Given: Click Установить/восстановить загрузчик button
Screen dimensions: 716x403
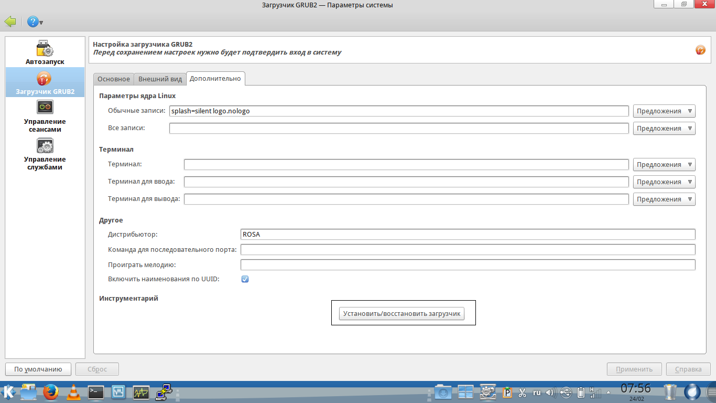Looking at the screenshot, I should [x=402, y=314].
